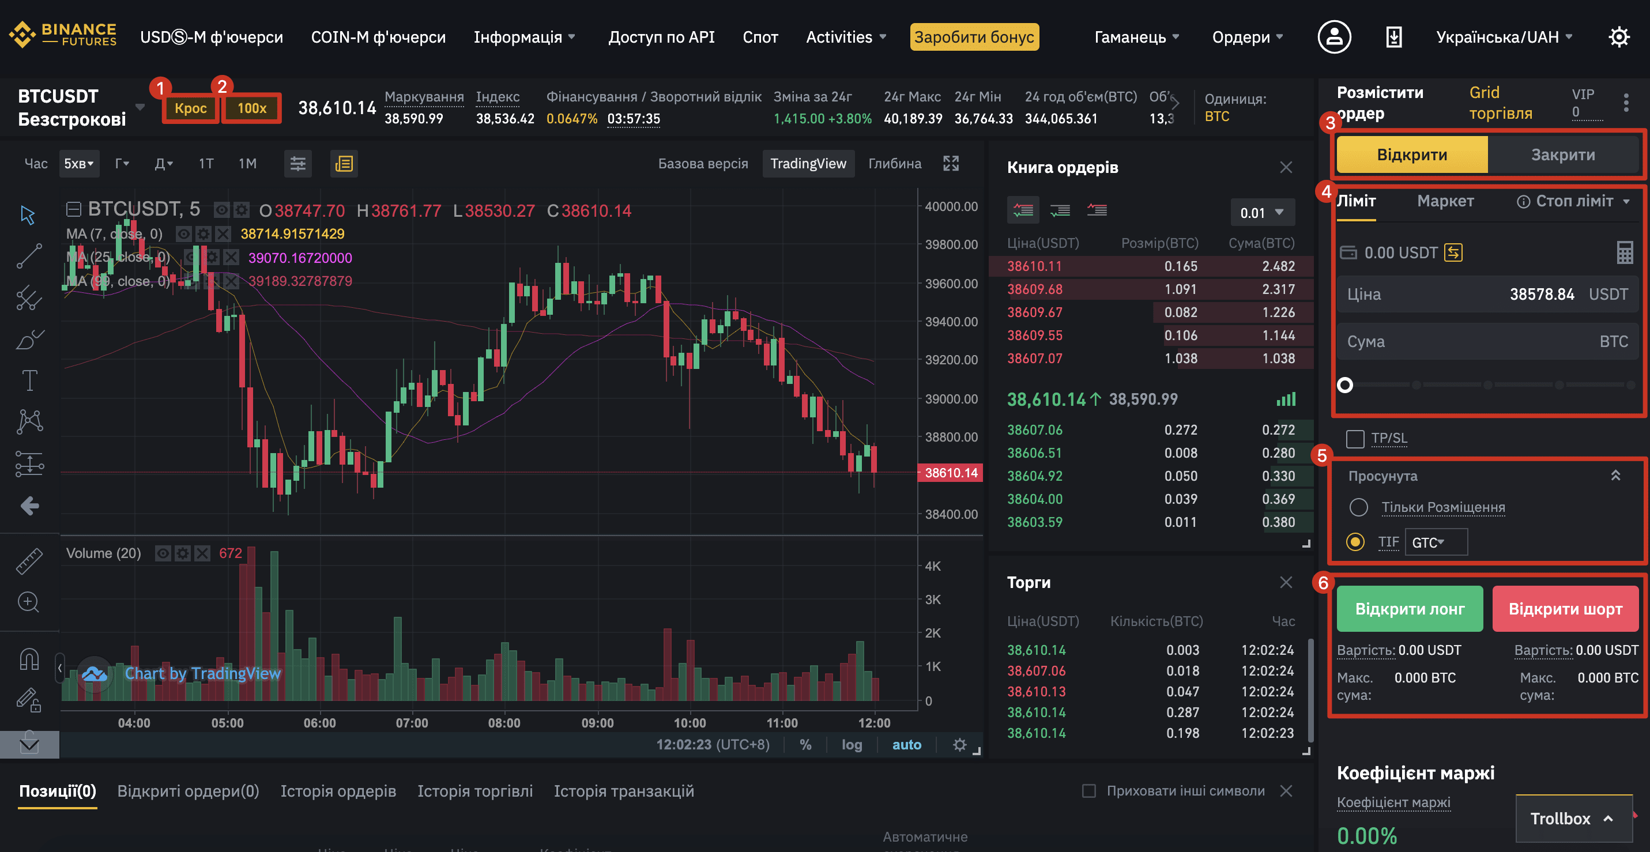The image size is (1650, 852).
Task: Click the Ціна price input field
Action: [1487, 294]
